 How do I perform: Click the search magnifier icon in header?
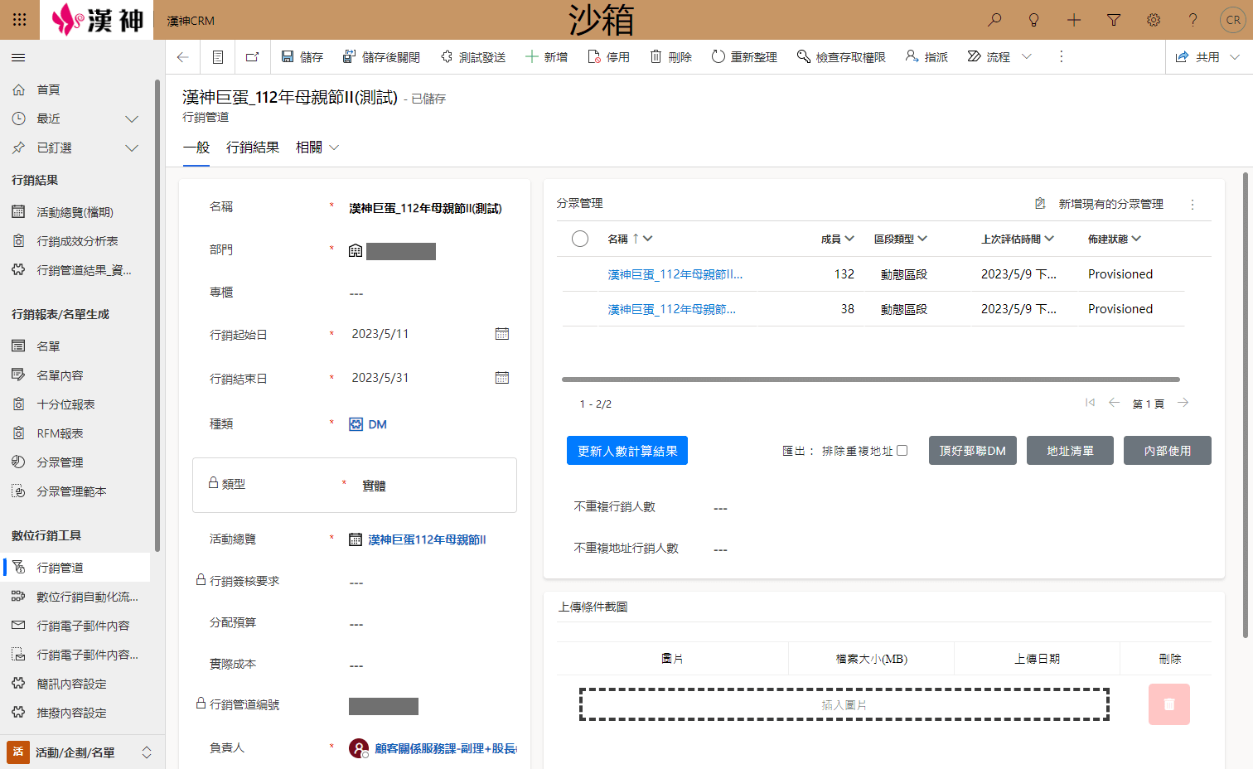point(994,20)
